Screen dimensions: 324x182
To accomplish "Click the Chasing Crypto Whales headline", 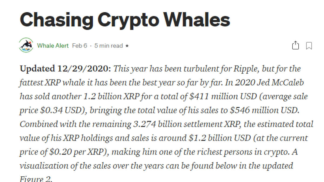I will 125,19.
